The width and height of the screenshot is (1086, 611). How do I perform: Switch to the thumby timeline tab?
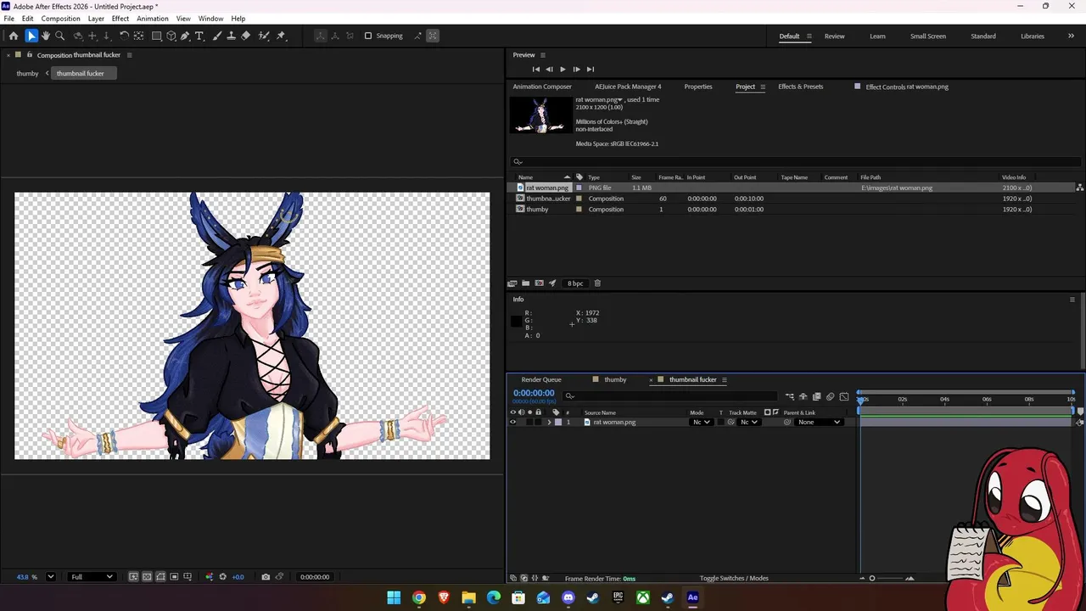coord(615,379)
